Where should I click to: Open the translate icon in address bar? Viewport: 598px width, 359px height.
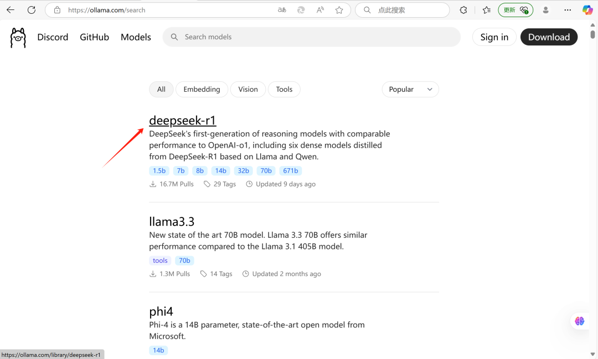tap(282, 10)
